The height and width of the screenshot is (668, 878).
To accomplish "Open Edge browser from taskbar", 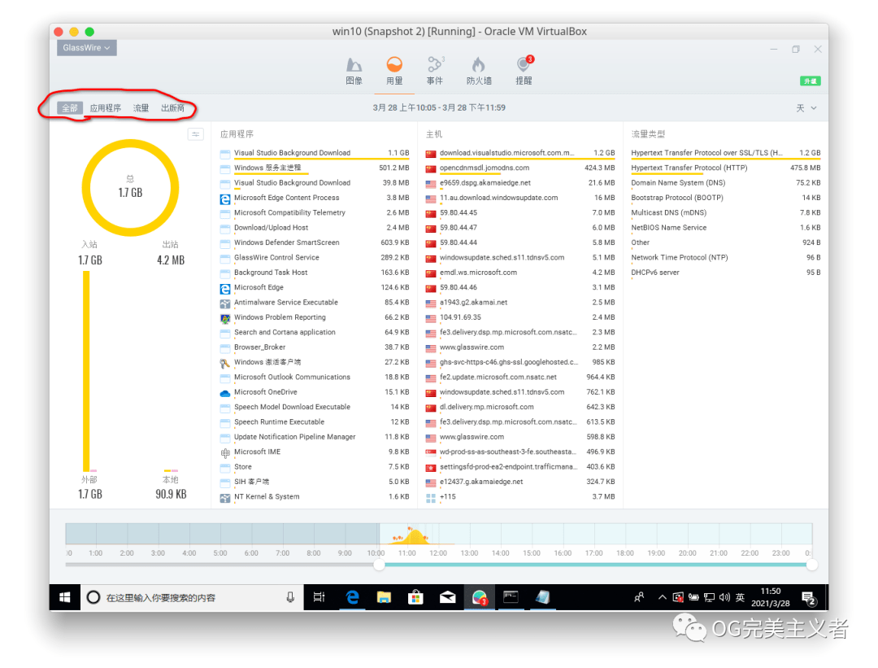I will (x=352, y=597).
